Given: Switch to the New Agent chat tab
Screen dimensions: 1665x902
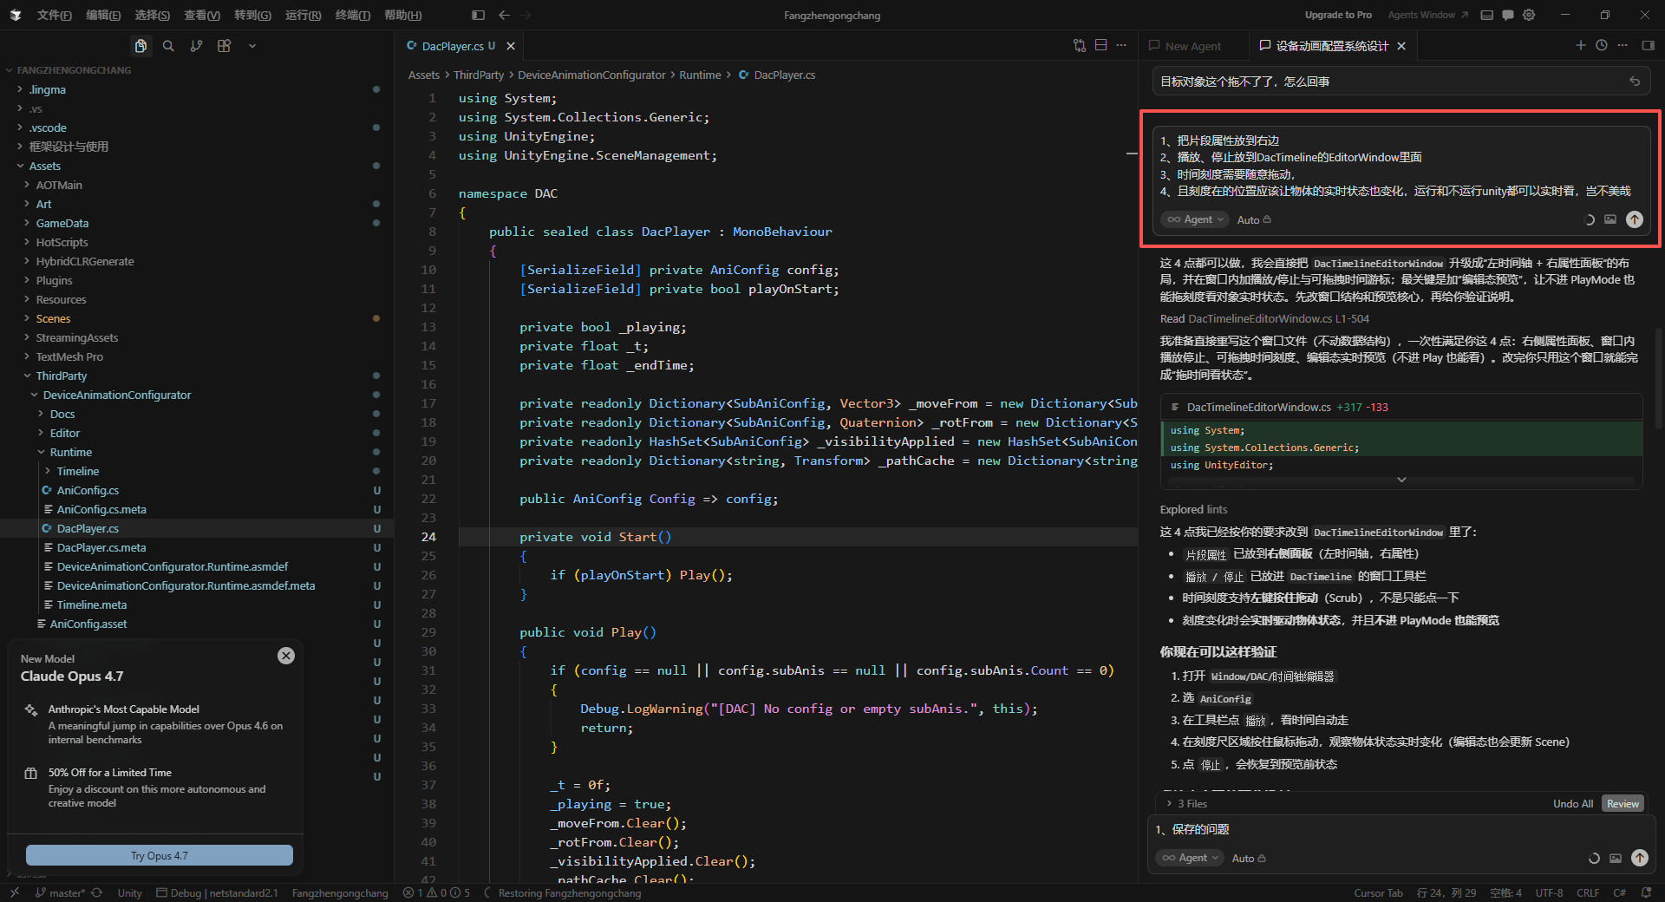Looking at the screenshot, I should pyautogui.click(x=1192, y=46).
